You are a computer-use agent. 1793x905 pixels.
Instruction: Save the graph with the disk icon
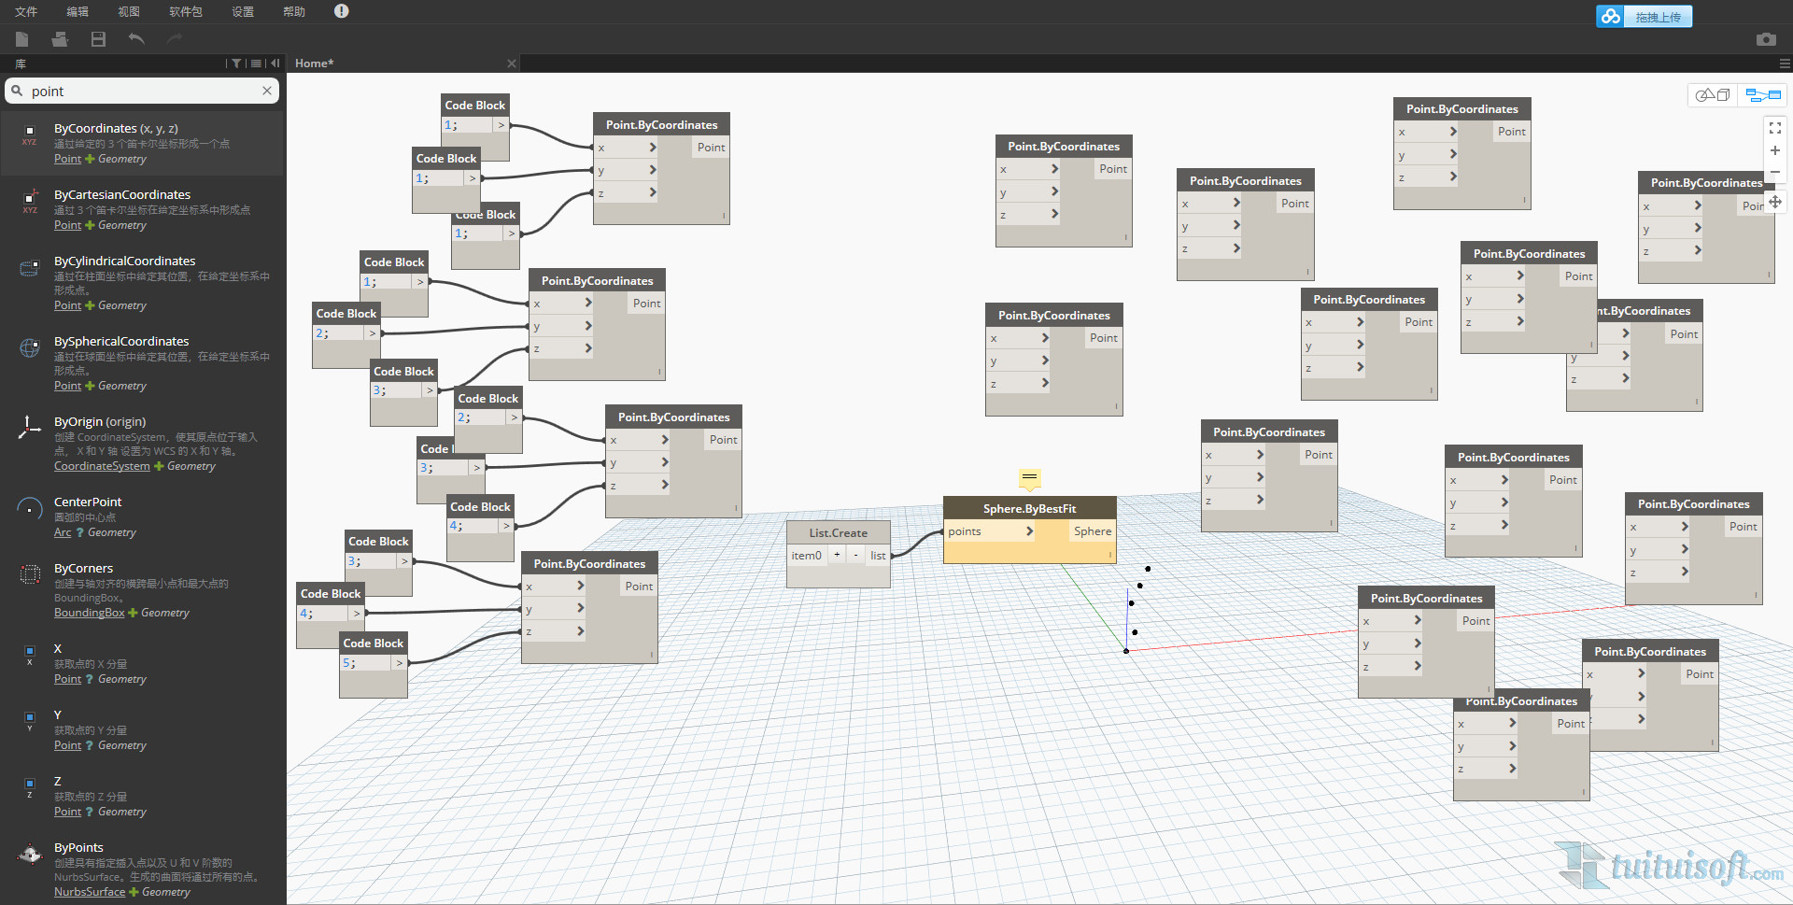pos(98,39)
